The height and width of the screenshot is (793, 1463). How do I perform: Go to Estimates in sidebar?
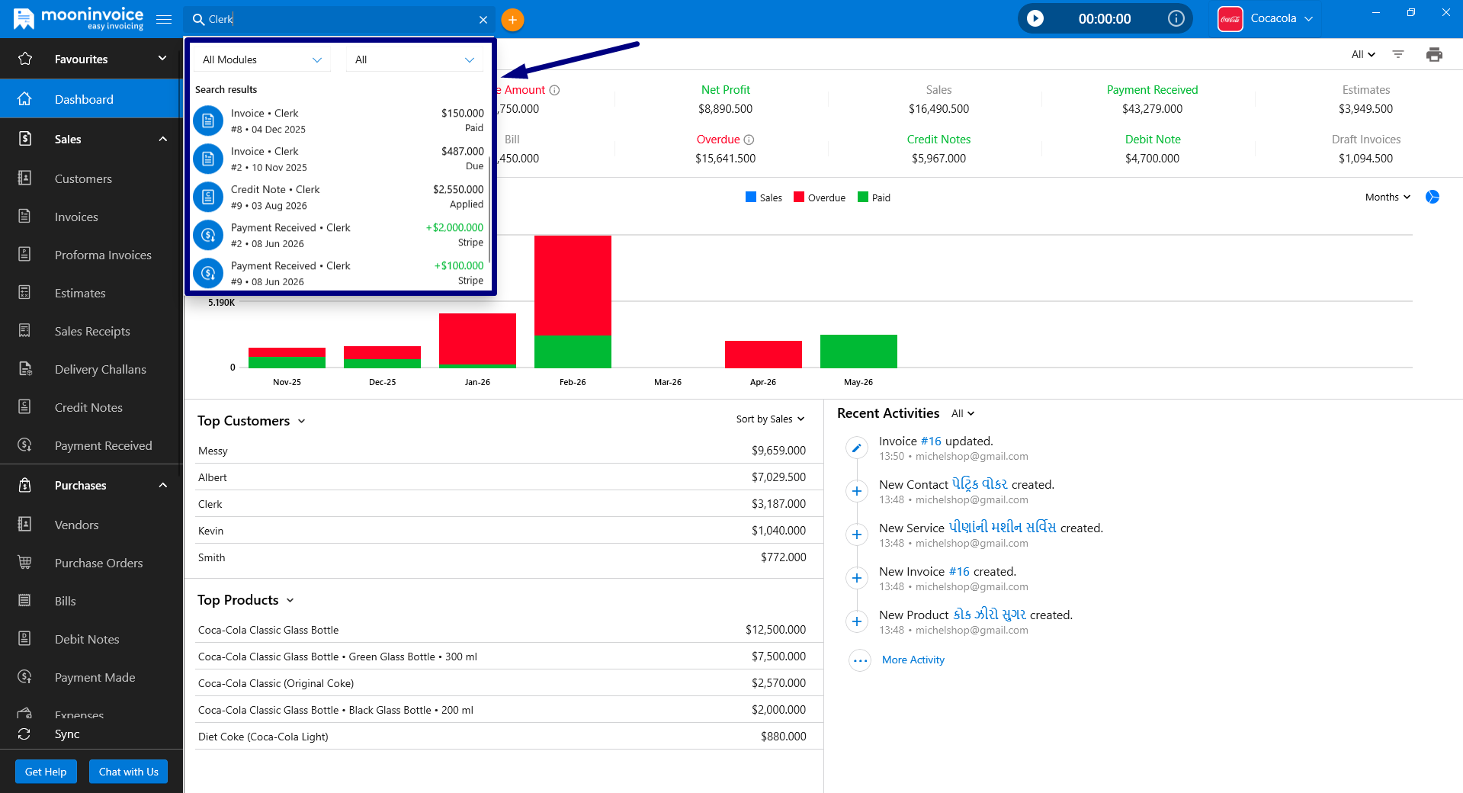tap(80, 293)
